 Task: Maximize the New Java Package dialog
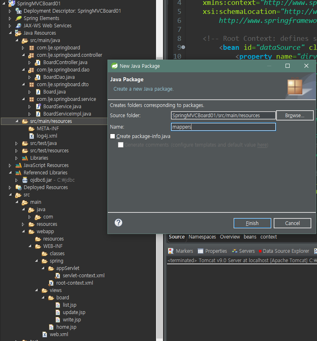pyautogui.click(x=288, y=66)
